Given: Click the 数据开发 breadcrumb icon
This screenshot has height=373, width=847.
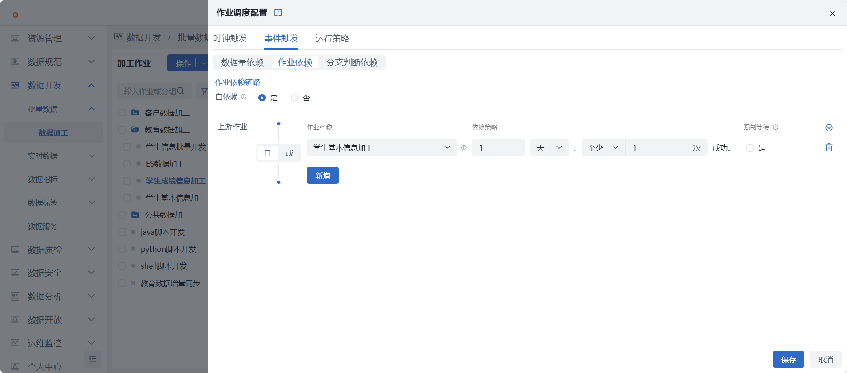Looking at the screenshot, I should [x=119, y=37].
